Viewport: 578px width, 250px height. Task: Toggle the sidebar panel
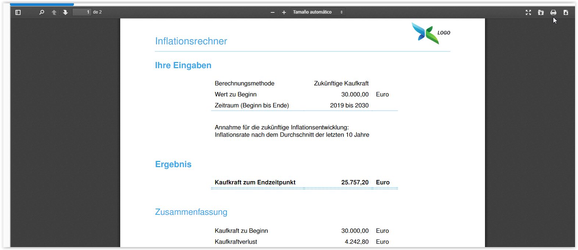18,12
